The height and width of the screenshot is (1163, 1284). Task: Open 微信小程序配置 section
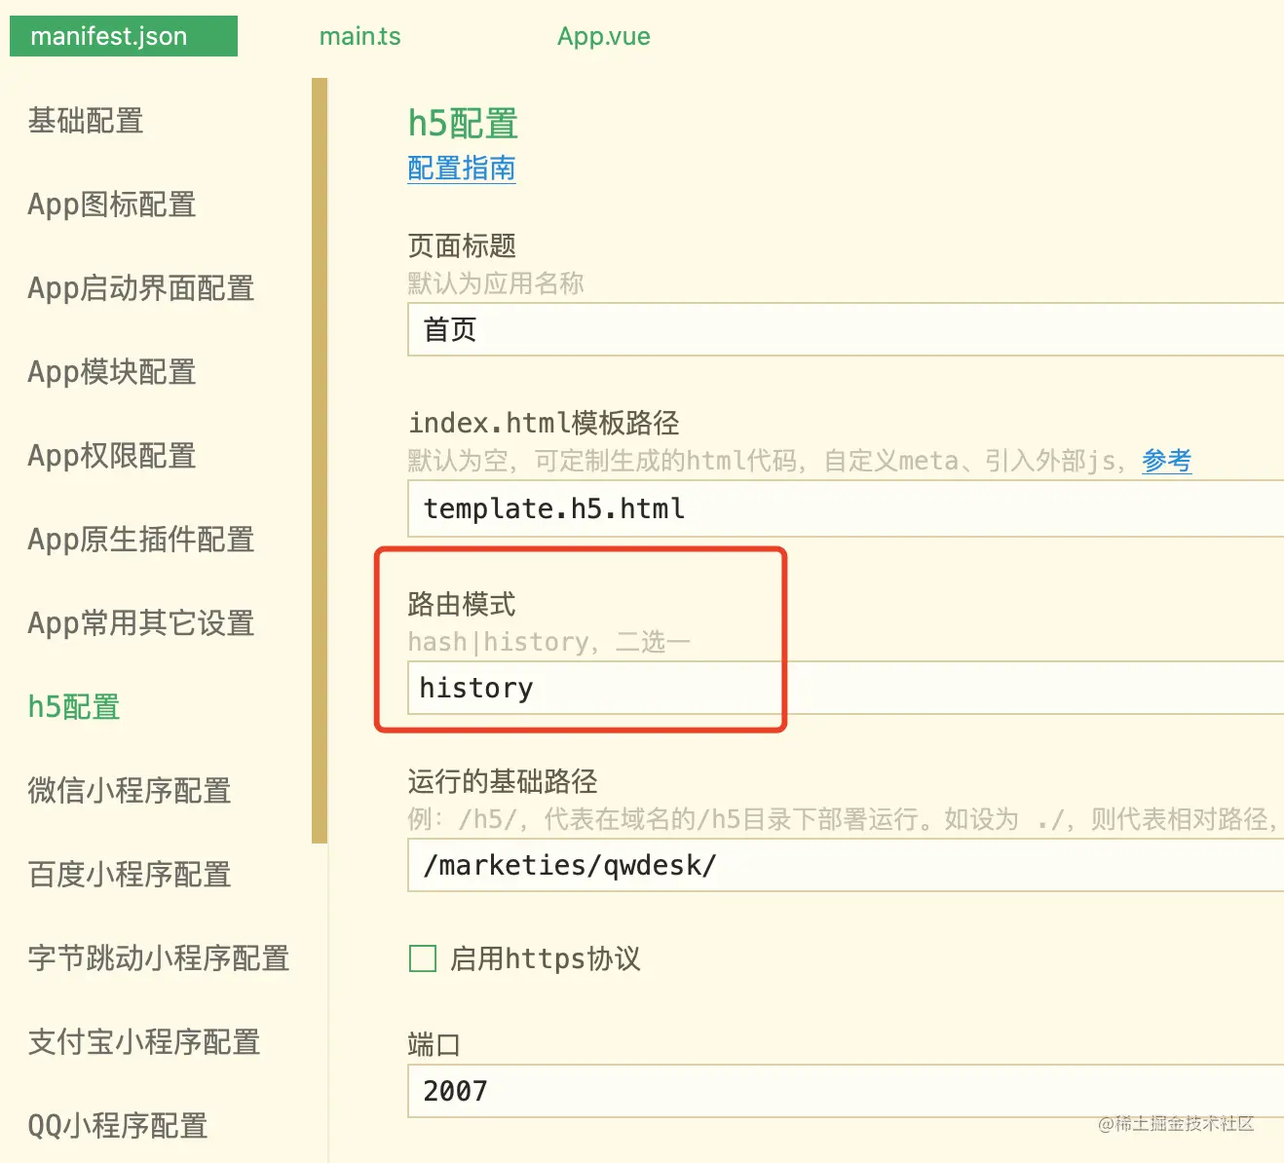click(130, 791)
